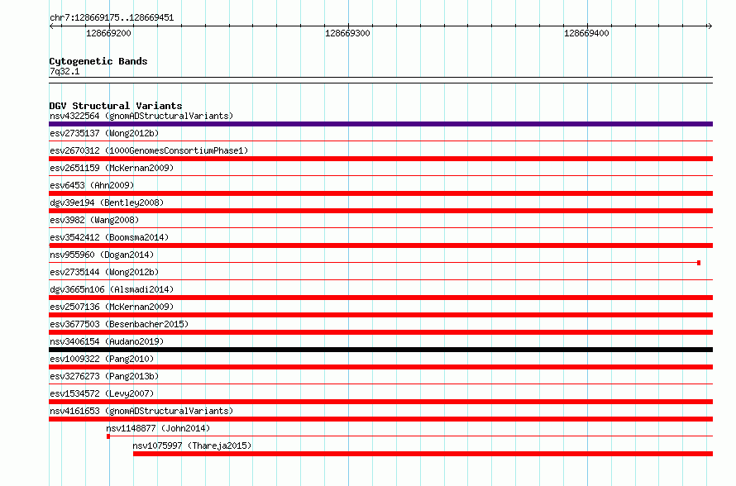
Task: Click esv3542412 (Boomsma2014) label
Action: pyautogui.click(x=109, y=237)
